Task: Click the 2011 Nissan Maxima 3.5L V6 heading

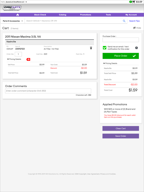Action: click(x=23, y=36)
